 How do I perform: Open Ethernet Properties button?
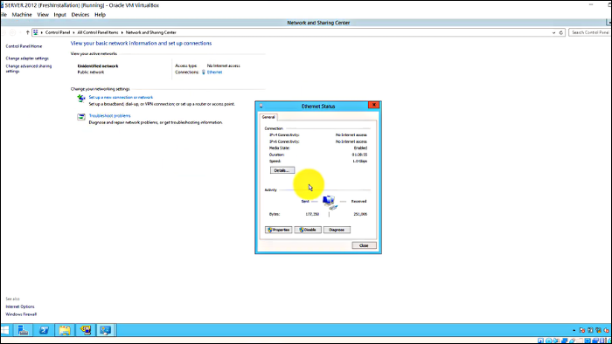[279, 230]
